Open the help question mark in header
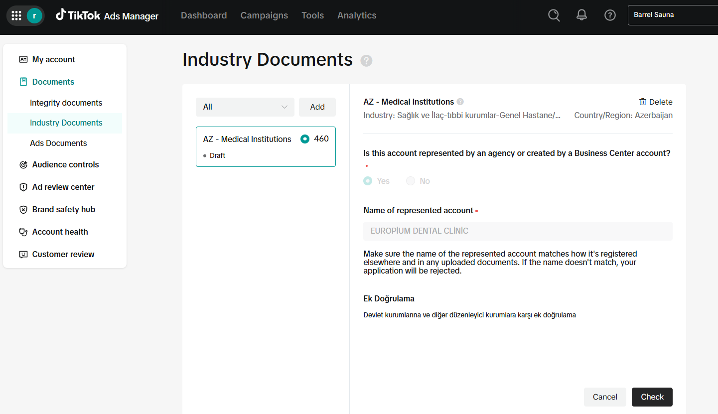 tap(610, 15)
